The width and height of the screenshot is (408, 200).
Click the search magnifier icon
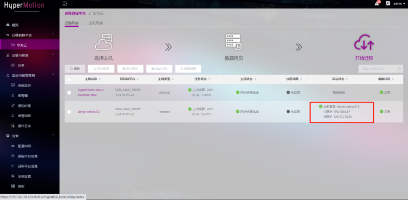[x=399, y=69]
